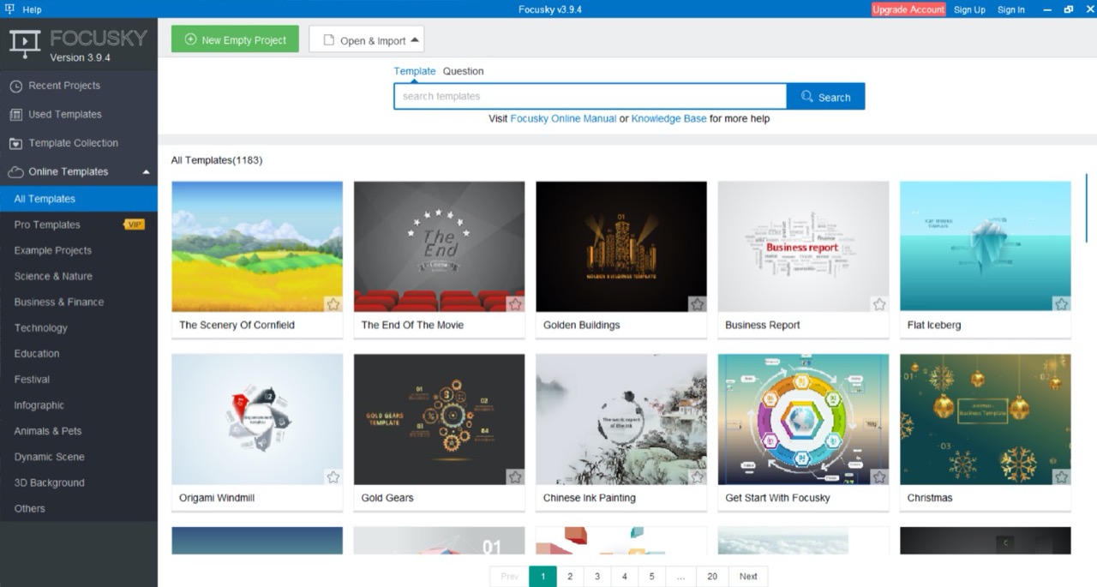Focus the search templates input field
The height and width of the screenshot is (587, 1097).
click(x=590, y=96)
